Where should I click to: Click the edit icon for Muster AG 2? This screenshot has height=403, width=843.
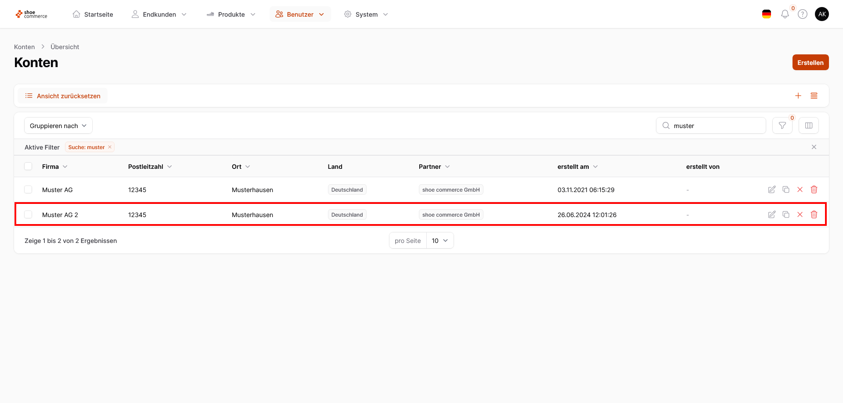(771, 214)
